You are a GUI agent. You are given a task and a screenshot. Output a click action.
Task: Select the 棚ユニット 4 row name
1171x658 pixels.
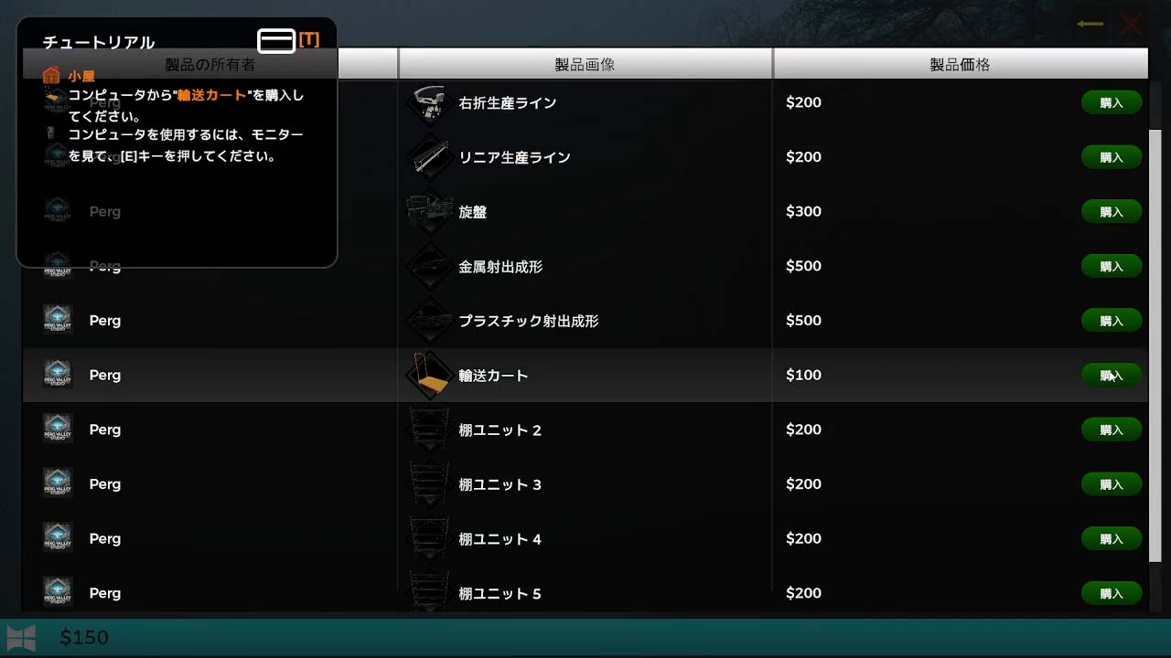[500, 539]
